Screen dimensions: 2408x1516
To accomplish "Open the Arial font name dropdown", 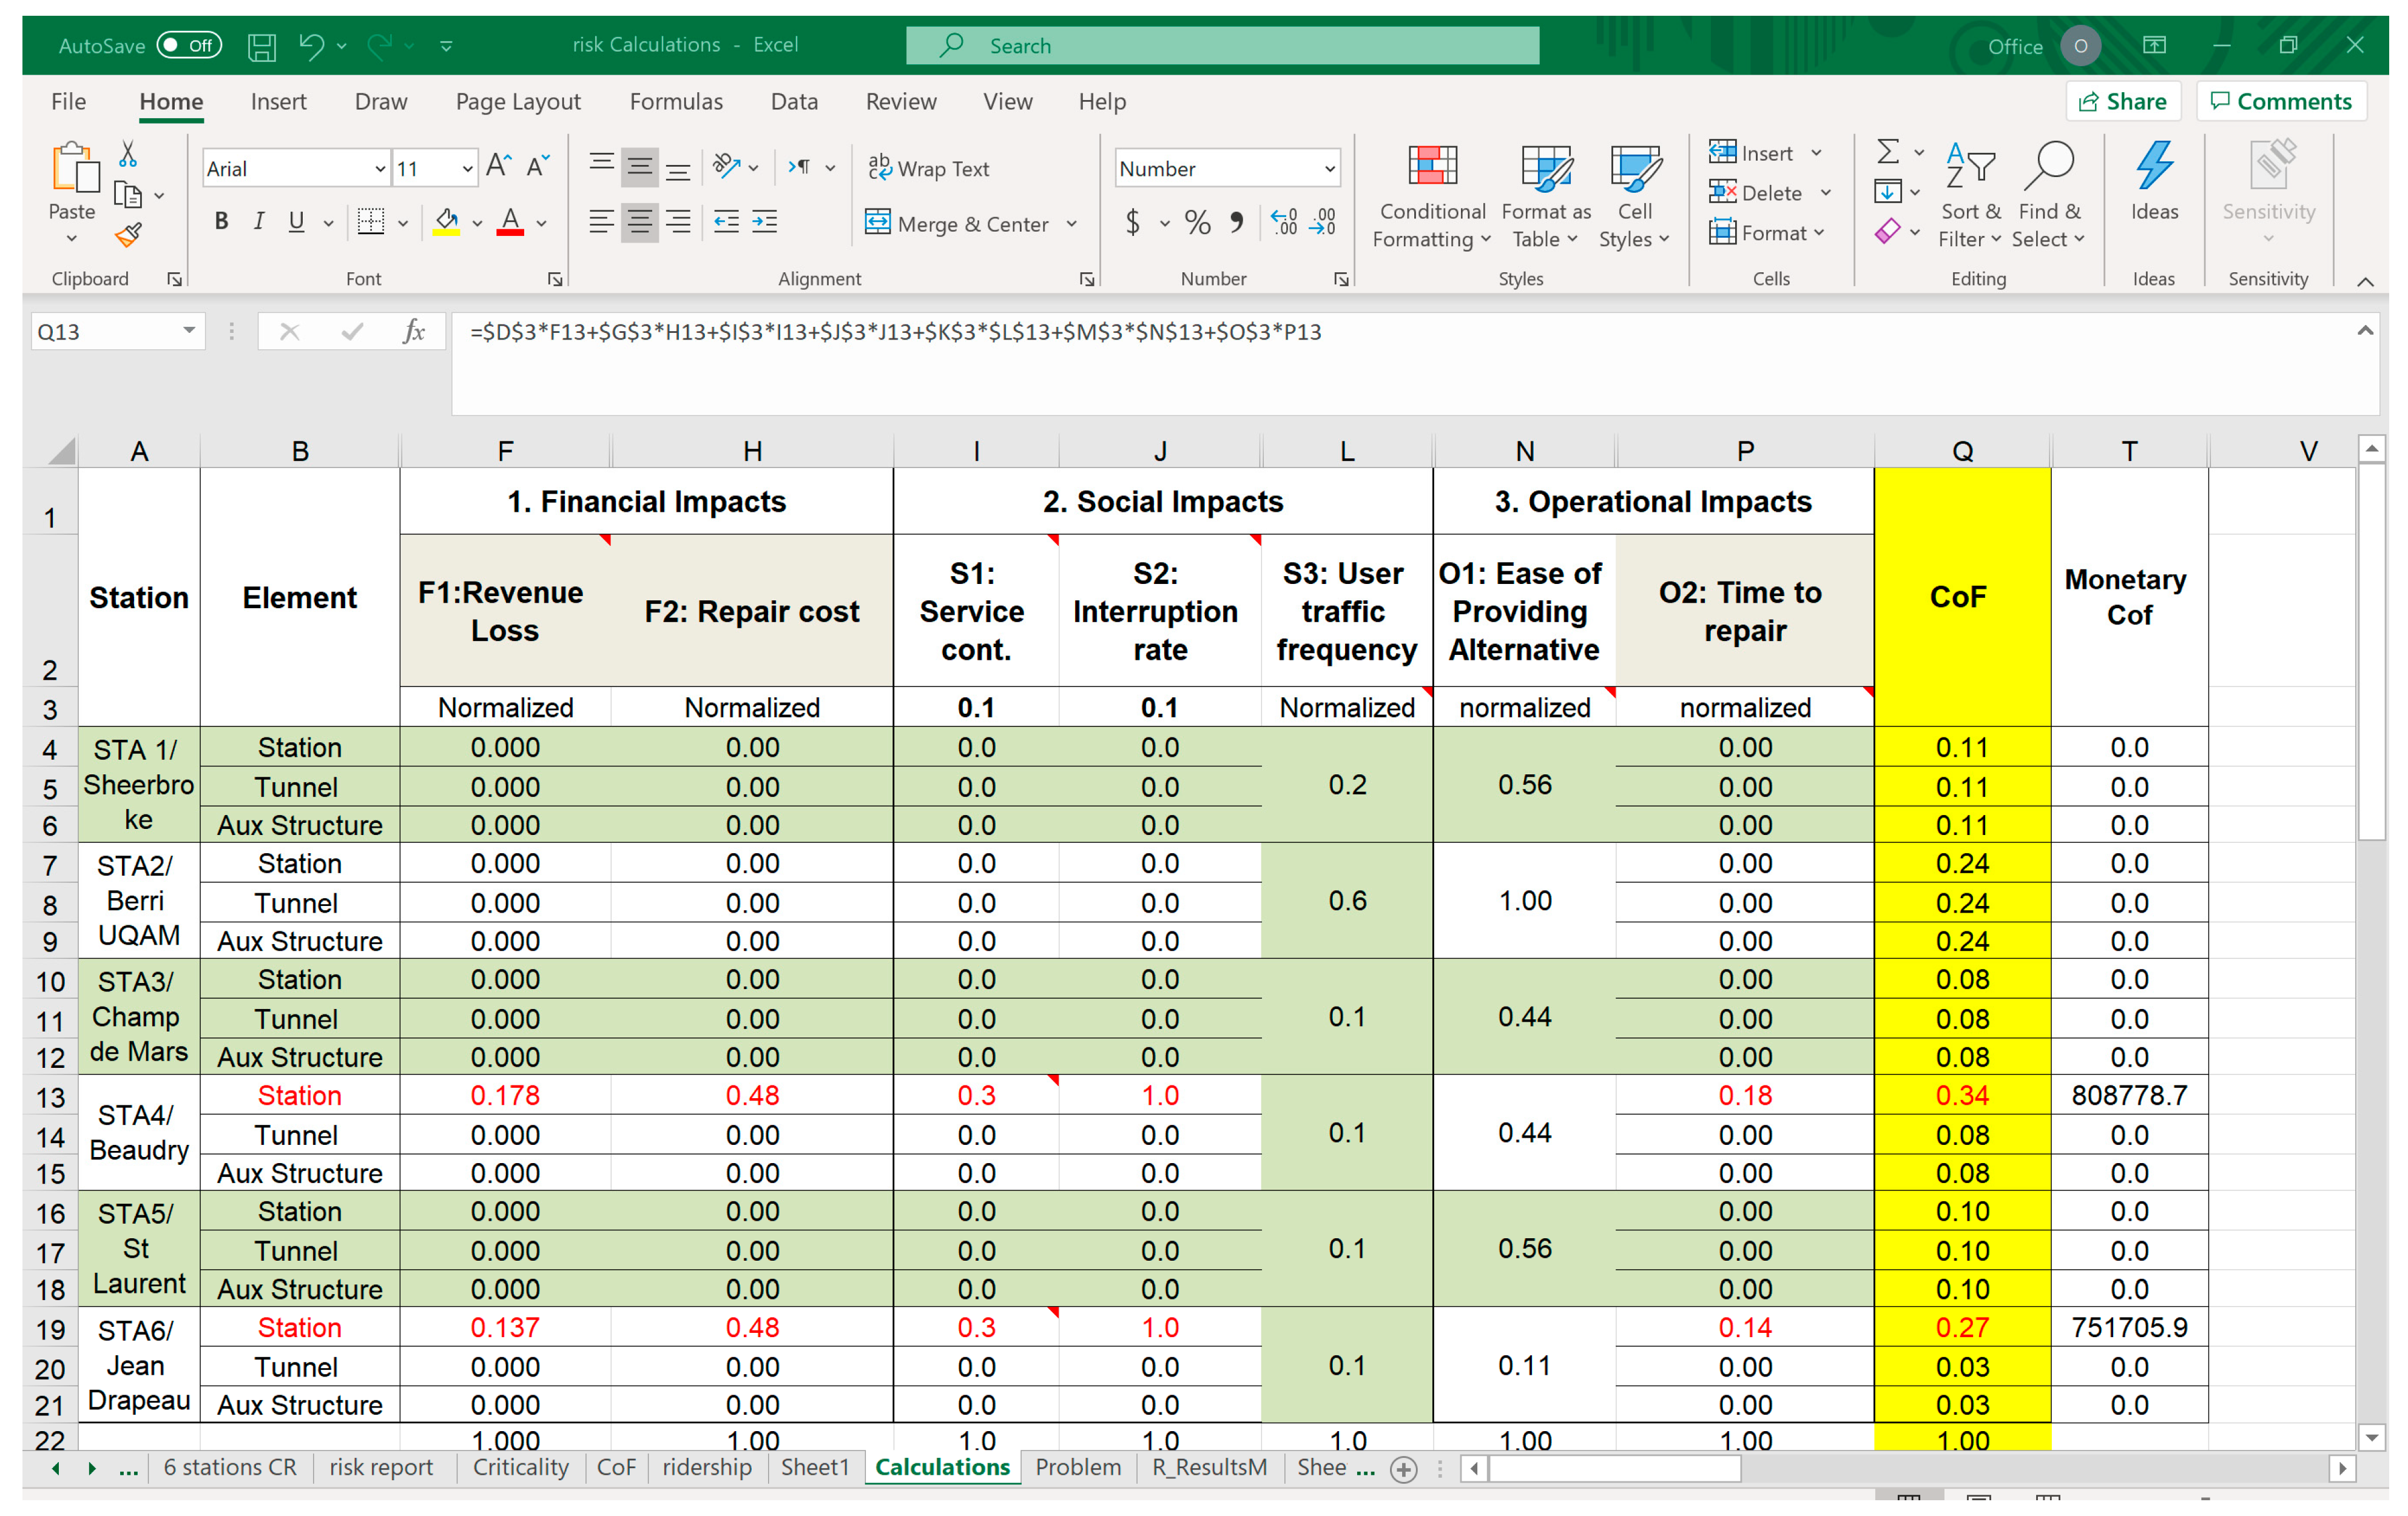I will [380, 169].
